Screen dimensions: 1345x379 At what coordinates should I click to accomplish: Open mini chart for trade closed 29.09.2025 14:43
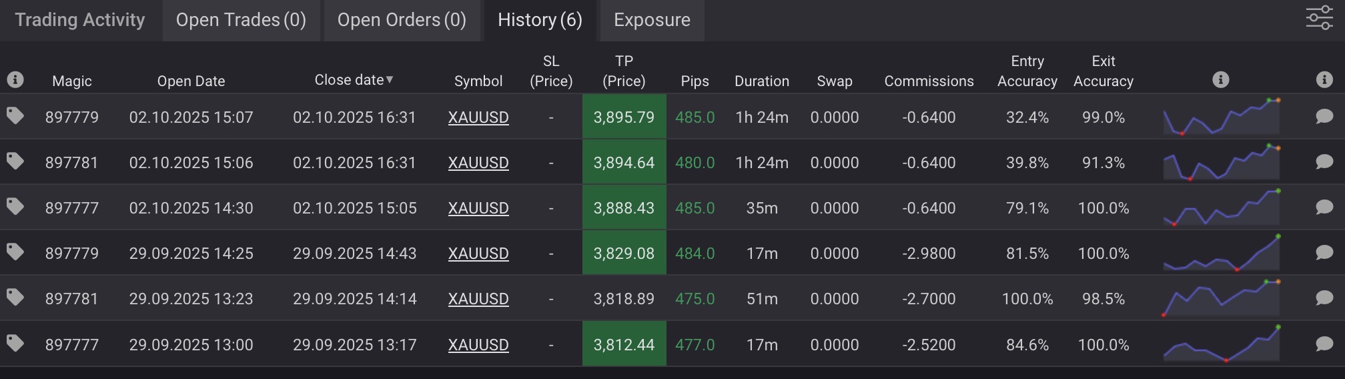click(1222, 254)
